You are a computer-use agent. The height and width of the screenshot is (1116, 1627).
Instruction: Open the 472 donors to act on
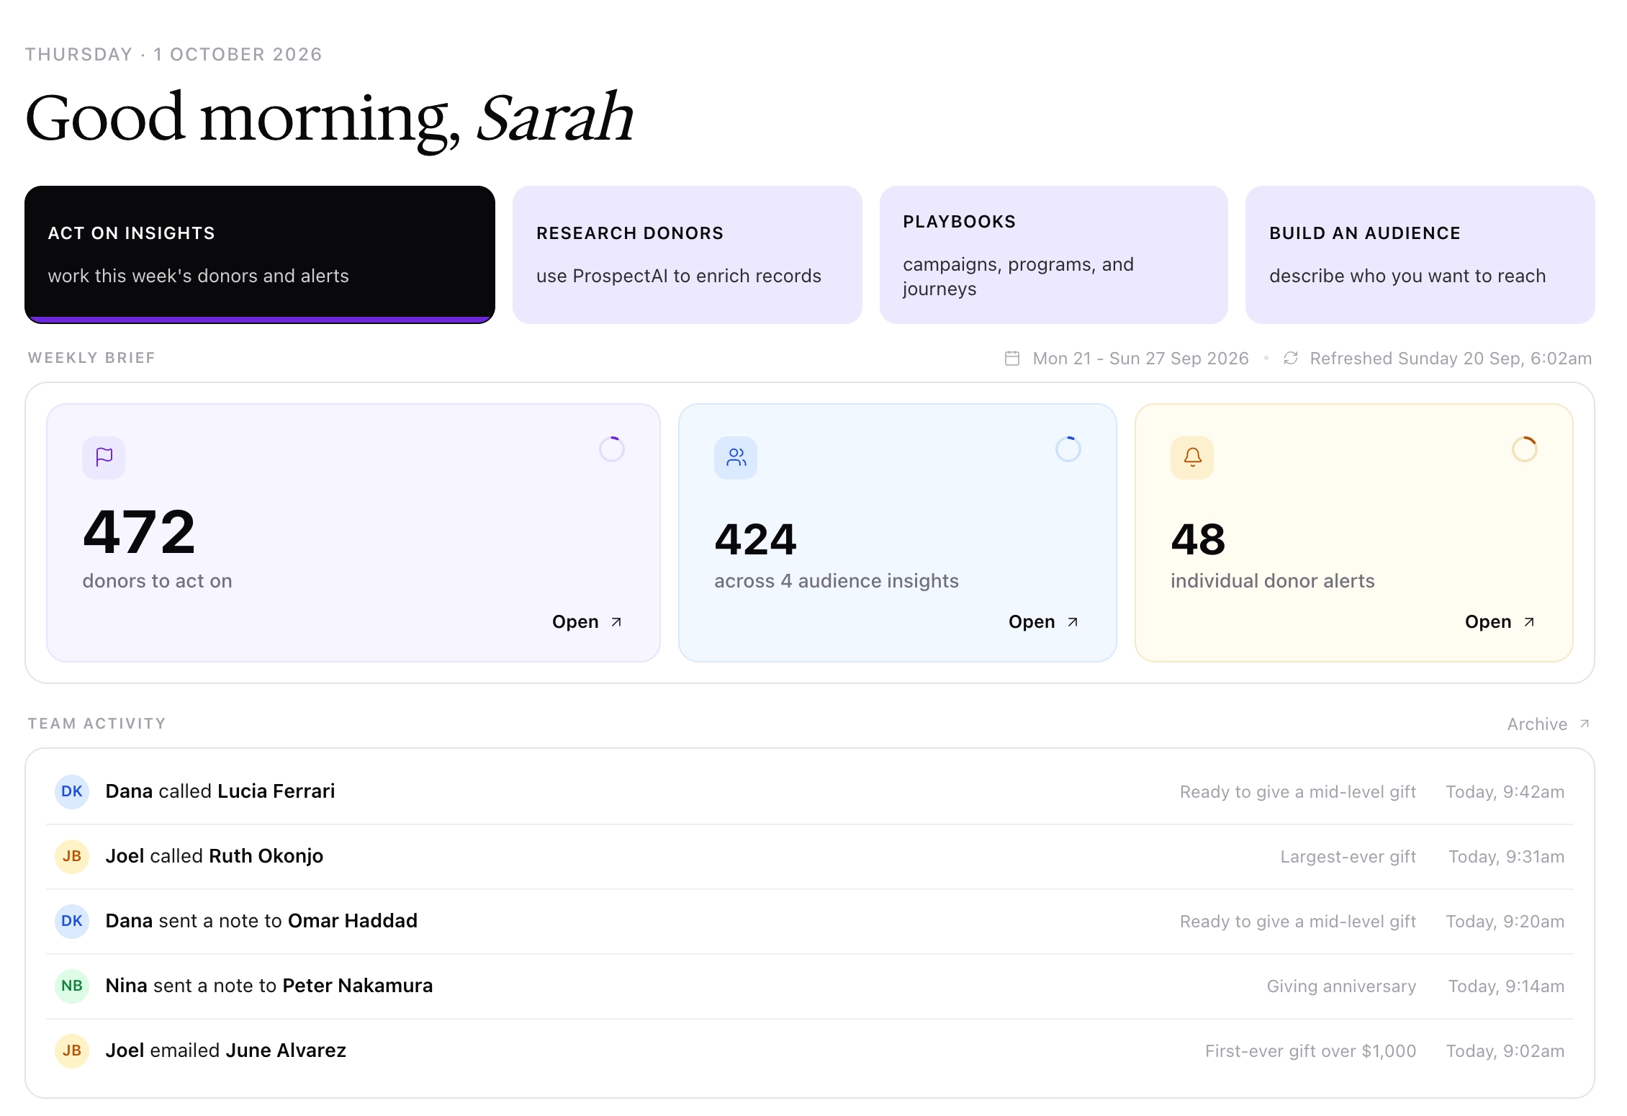click(587, 621)
